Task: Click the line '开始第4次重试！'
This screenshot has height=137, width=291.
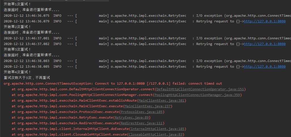Action: click(x=17, y=72)
